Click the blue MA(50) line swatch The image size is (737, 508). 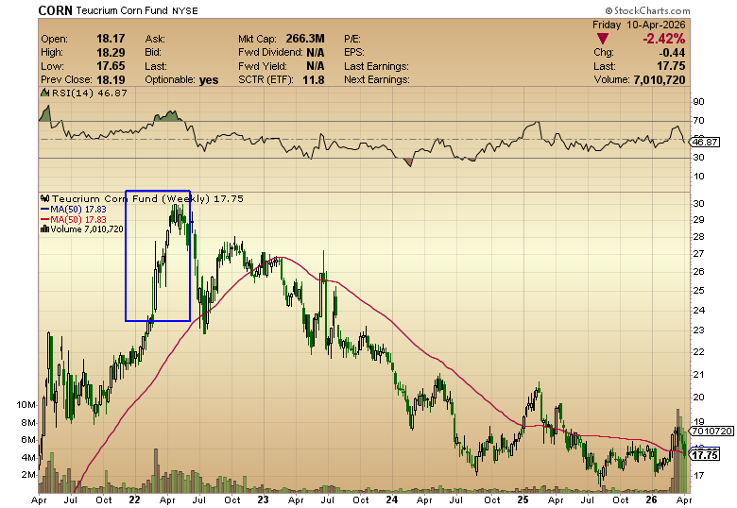point(45,210)
